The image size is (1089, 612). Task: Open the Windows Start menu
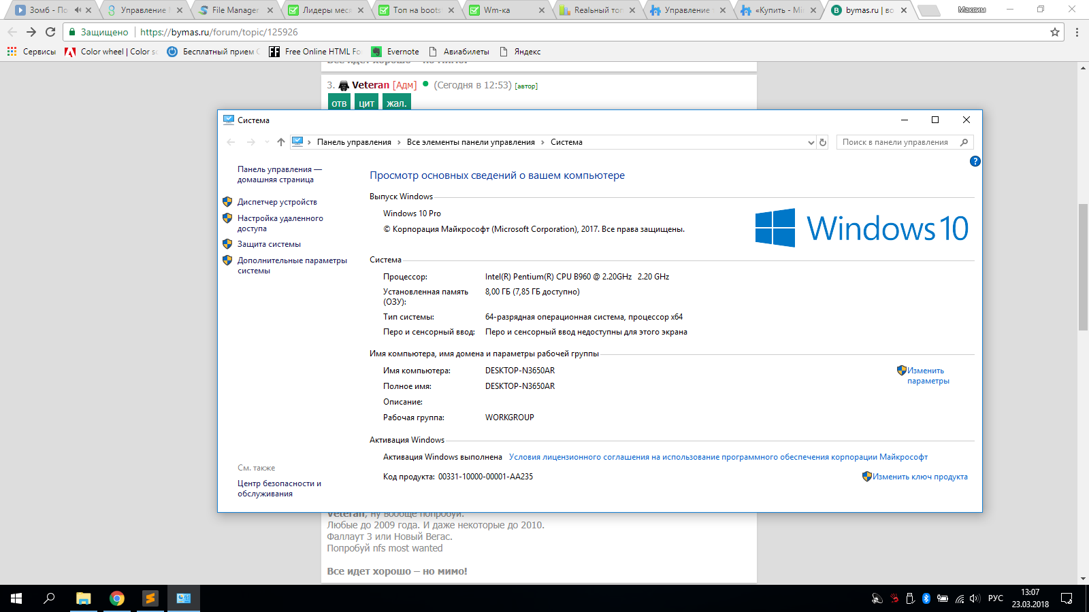pos(16,598)
